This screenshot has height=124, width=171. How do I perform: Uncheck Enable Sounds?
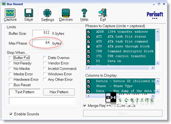[11, 114]
